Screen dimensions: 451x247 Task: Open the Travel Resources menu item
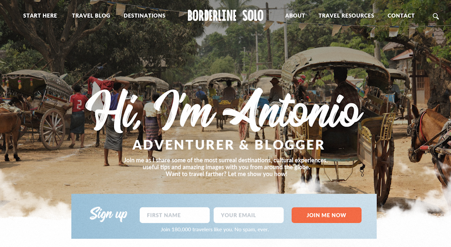click(x=346, y=15)
